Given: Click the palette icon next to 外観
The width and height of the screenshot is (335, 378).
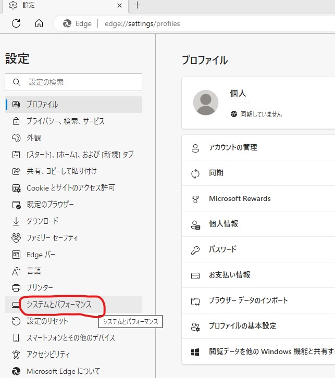Looking at the screenshot, I should pyautogui.click(x=16, y=138).
